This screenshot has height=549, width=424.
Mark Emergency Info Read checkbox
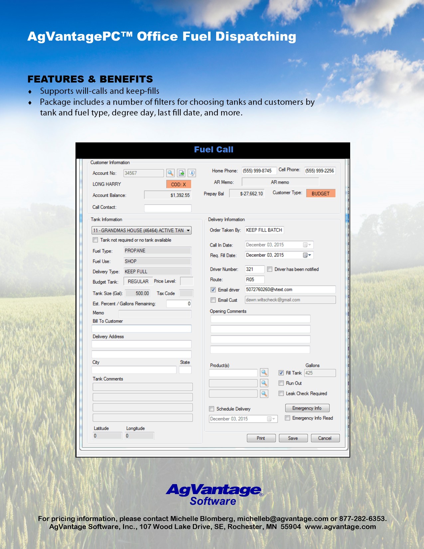pos(288,418)
